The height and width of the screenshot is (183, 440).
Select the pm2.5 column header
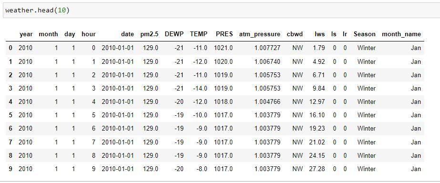point(149,34)
